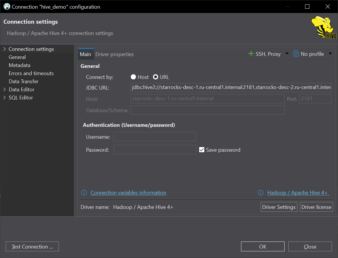The width and height of the screenshot is (338, 258).
Task: Select the Connection settings tree item
Action: [x=31, y=49]
